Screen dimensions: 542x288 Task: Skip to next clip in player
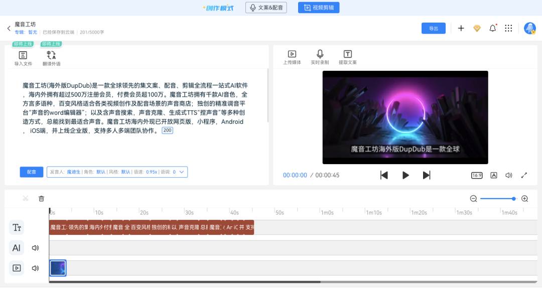point(427,175)
